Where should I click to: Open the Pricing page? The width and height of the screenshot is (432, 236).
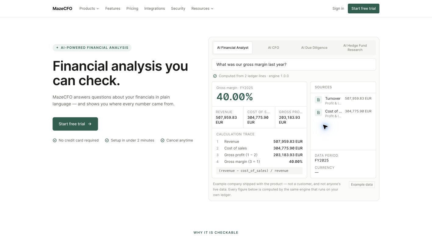pos(132,9)
